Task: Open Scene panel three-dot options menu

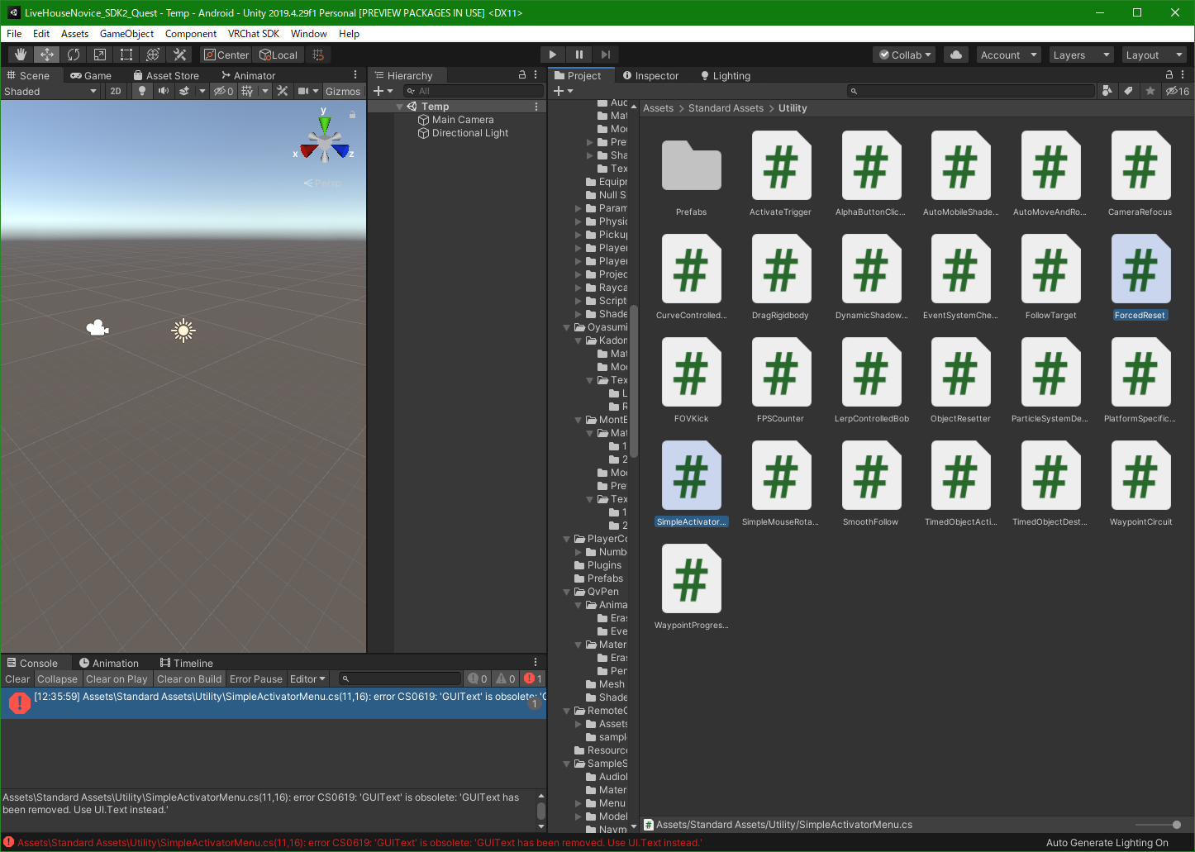Action: [x=355, y=74]
